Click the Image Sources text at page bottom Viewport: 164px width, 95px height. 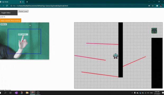pyautogui.click(x=6, y=90)
